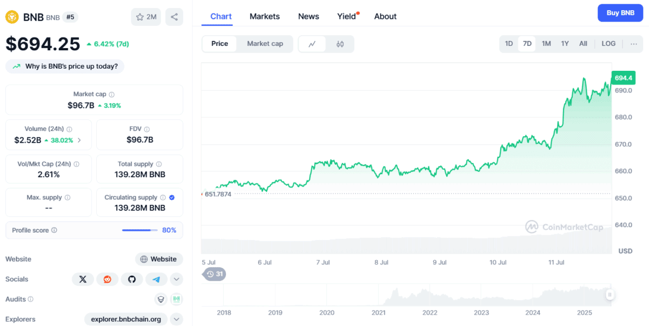Screen dimensions: 649x326
Task: Switch to line chart view icon
Action: point(312,44)
